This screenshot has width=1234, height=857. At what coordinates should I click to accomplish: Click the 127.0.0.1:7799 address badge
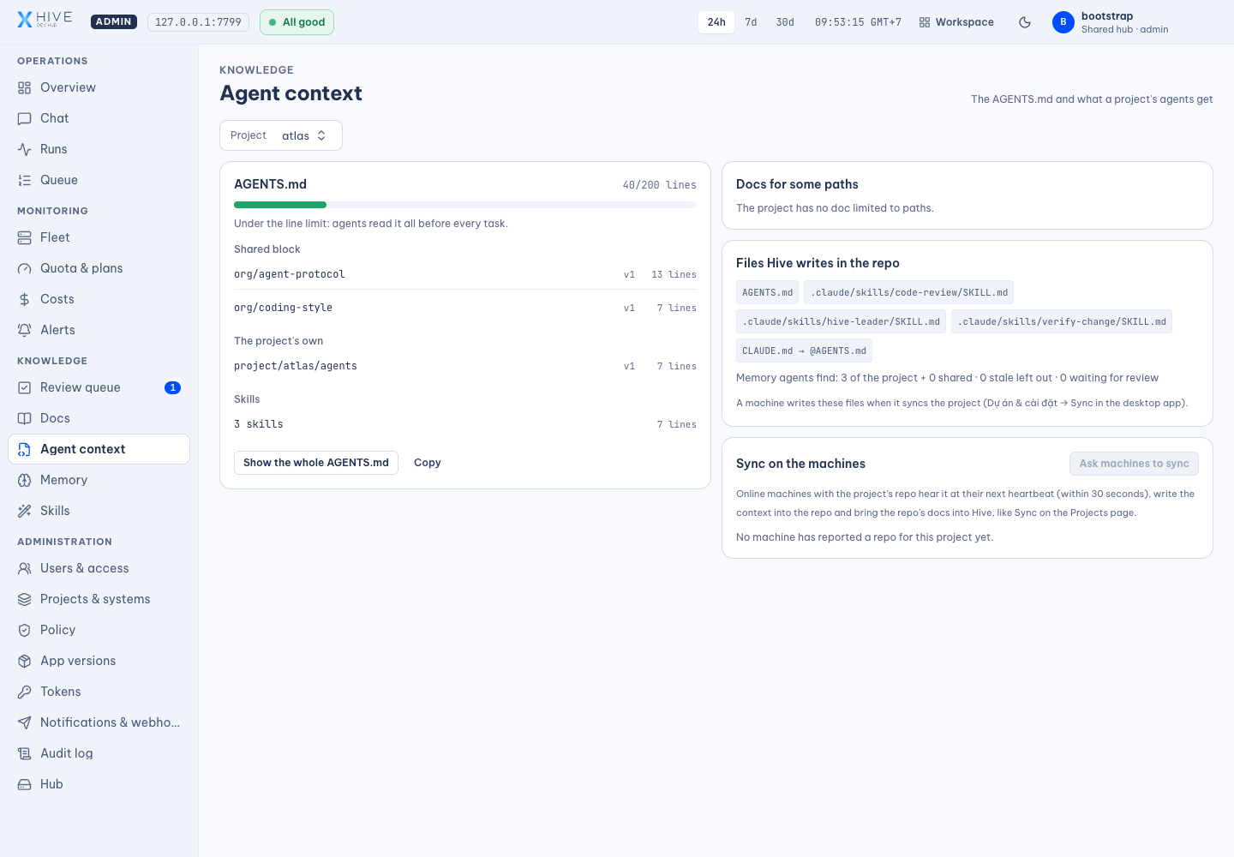(x=198, y=22)
